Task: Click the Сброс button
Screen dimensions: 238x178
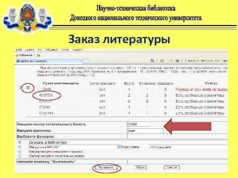Action: [x=140, y=168]
